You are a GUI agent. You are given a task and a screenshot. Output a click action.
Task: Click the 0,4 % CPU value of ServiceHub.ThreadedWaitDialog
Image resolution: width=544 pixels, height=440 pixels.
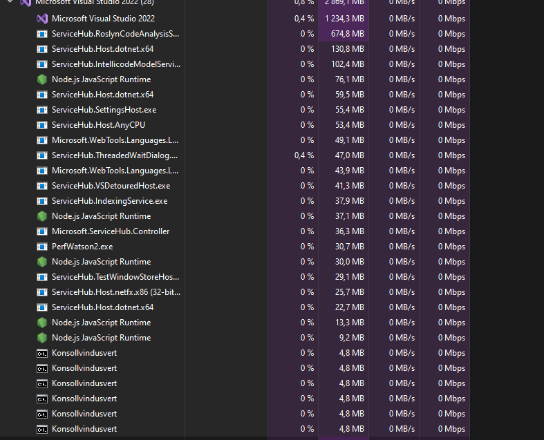(304, 155)
